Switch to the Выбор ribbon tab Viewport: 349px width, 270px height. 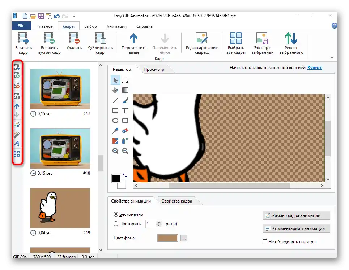point(90,26)
